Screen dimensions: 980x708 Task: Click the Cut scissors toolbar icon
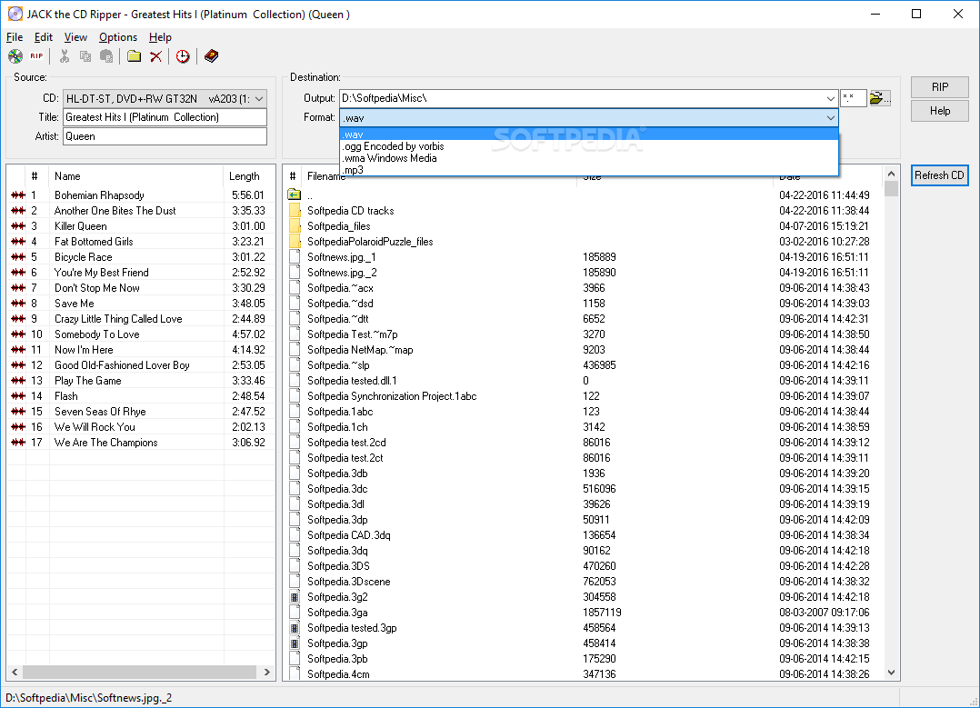point(65,56)
